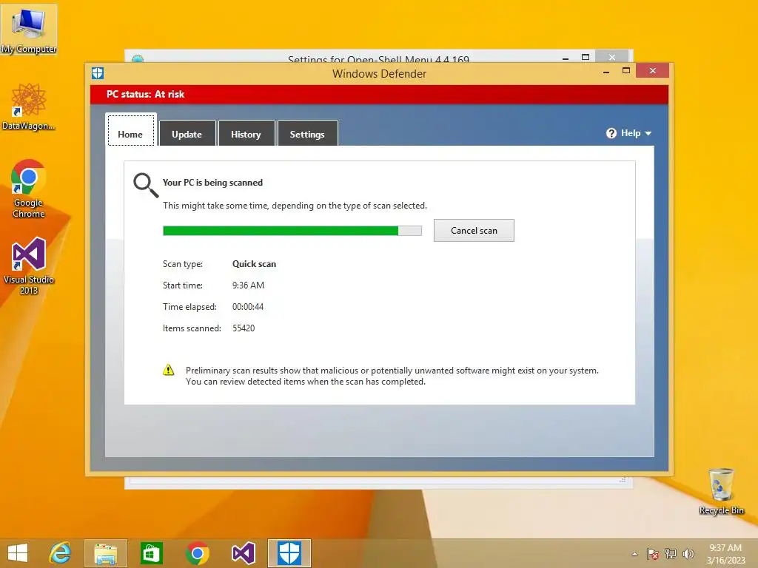Click 'Your PC is being scanned' heading
Screen dimensions: 758x568
point(212,183)
